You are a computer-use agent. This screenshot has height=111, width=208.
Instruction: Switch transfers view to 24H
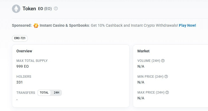pyautogui.click(x=56, y=92)
